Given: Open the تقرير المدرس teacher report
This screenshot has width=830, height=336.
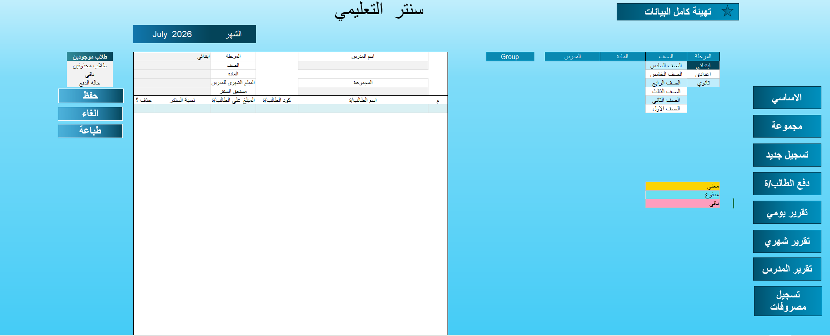Looking at the screenshot, I should [787, 269].
